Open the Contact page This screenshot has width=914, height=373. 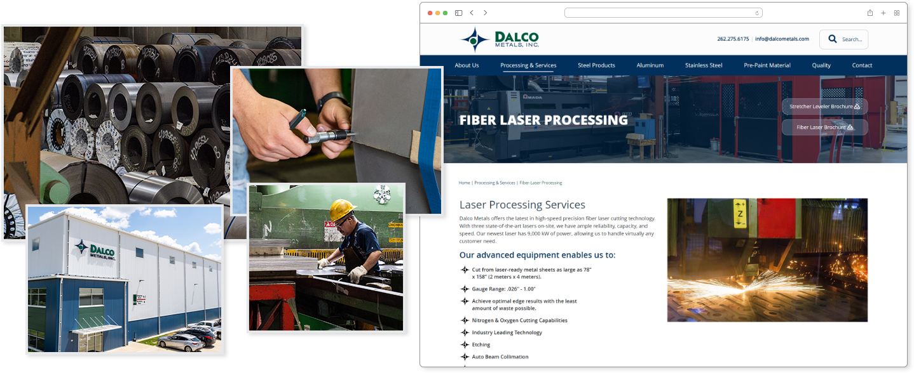(x=862, y=65)
